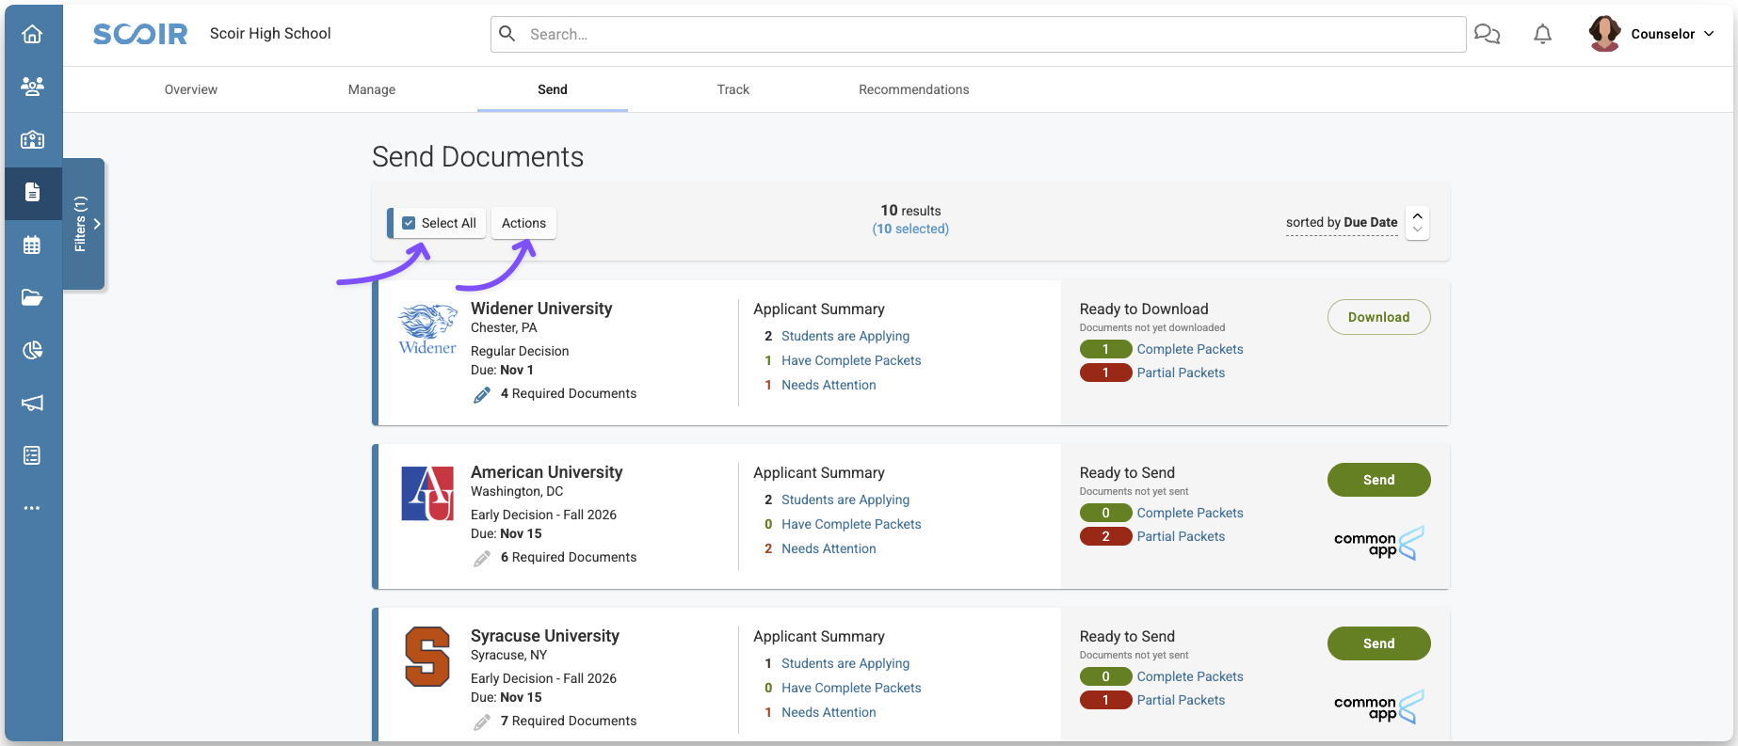Open Widener Have Complete Packets link
1738x746 pixels.
[851, 360]
